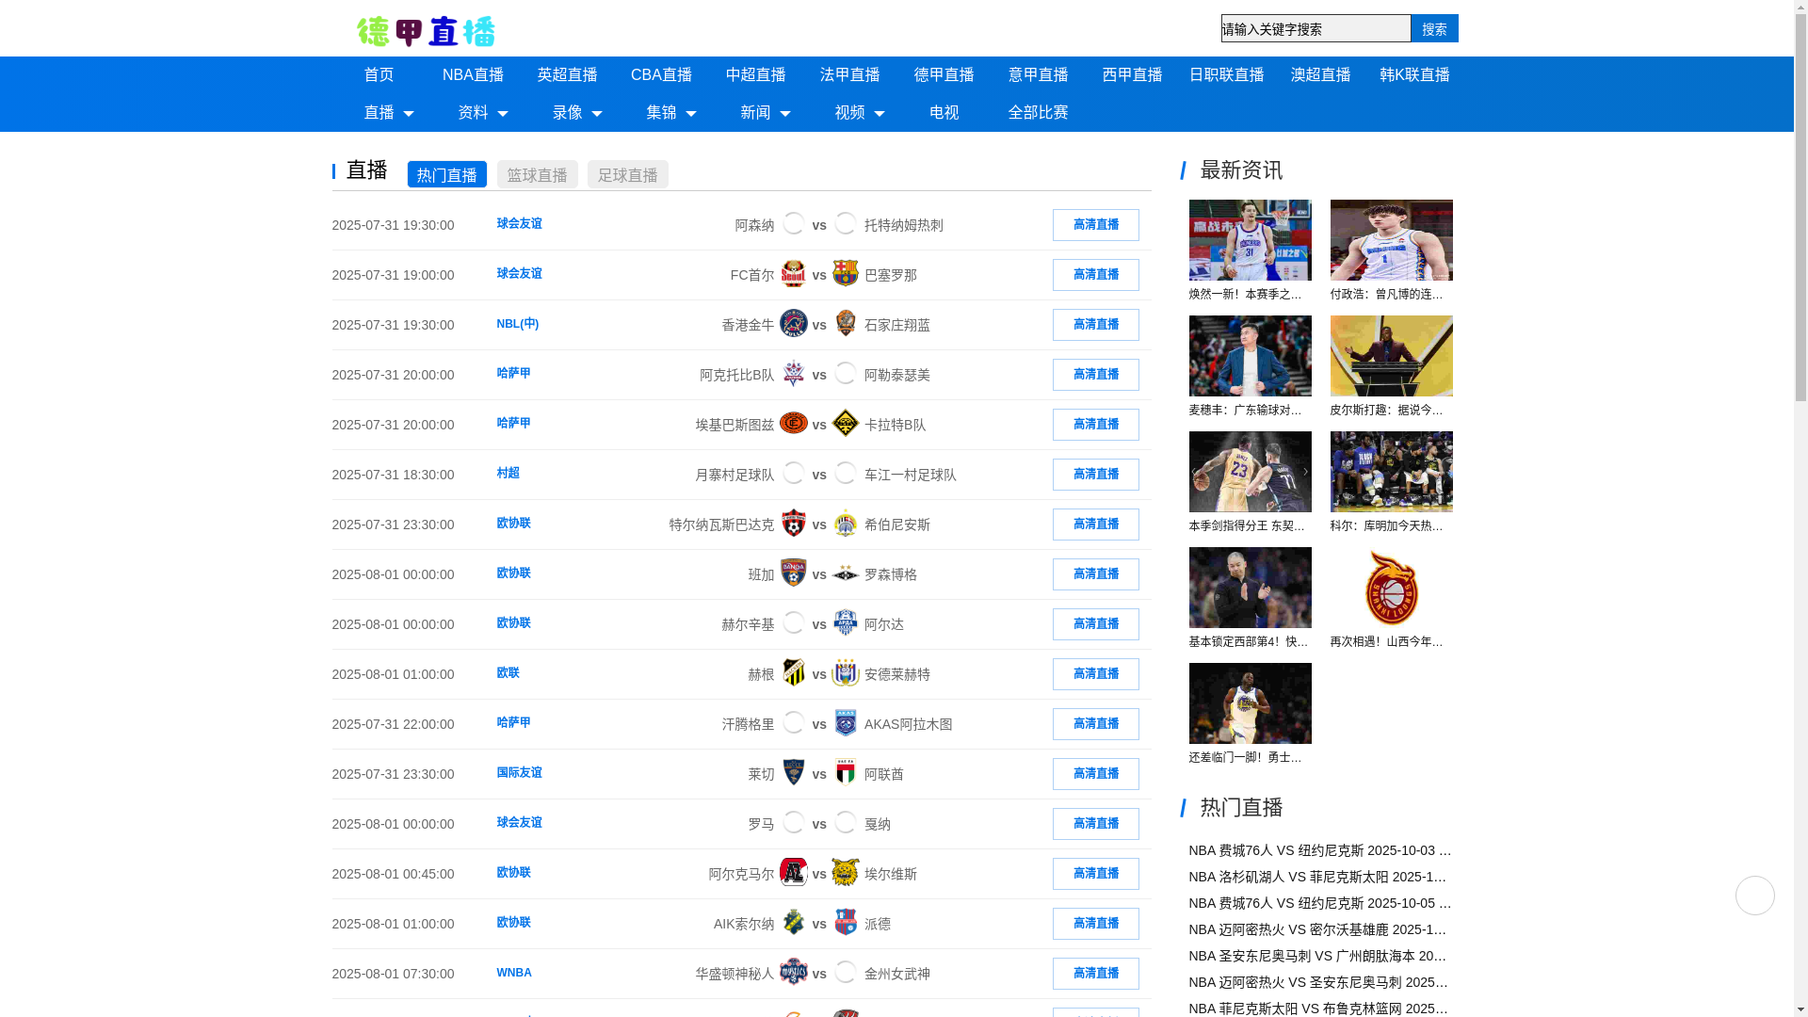Click the 派德 team logo
Image resolution: width=1808 pixels, height=1017 pixels.
846,923
